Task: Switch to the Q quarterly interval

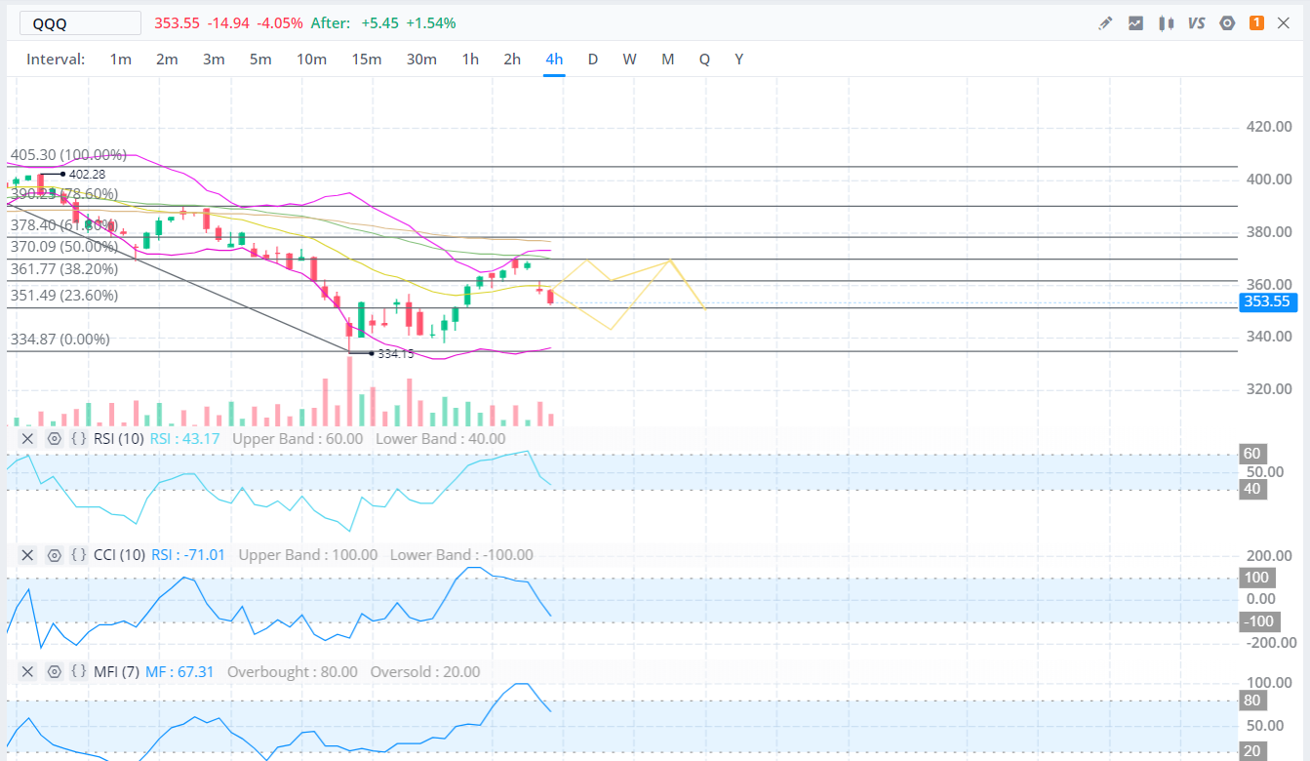Action: pyautogui.click(x=704, y=60)
